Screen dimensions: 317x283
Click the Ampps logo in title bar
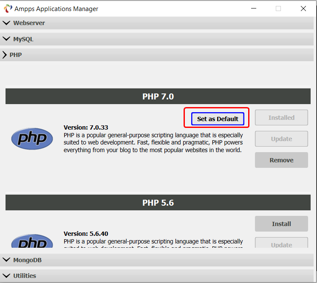pyautogui.click(x=8, y=8)
